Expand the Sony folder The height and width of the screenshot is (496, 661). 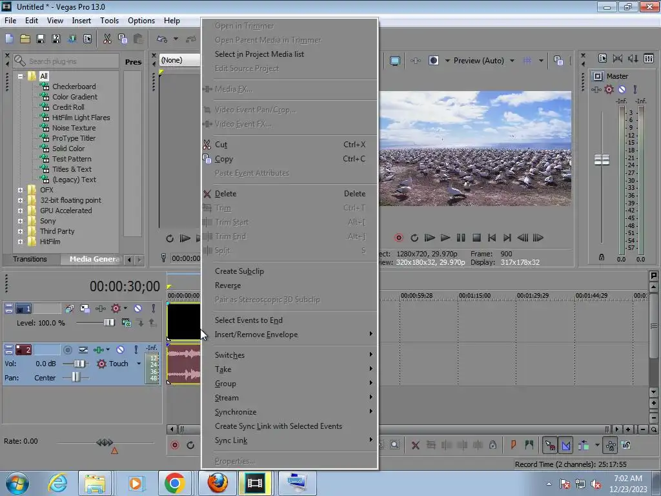(x=20, y=221)
